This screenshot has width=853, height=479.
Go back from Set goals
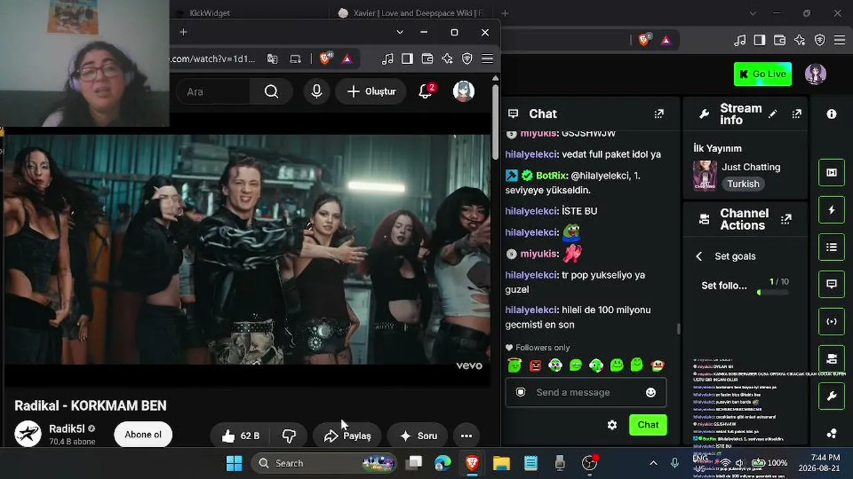coord(699,256)
